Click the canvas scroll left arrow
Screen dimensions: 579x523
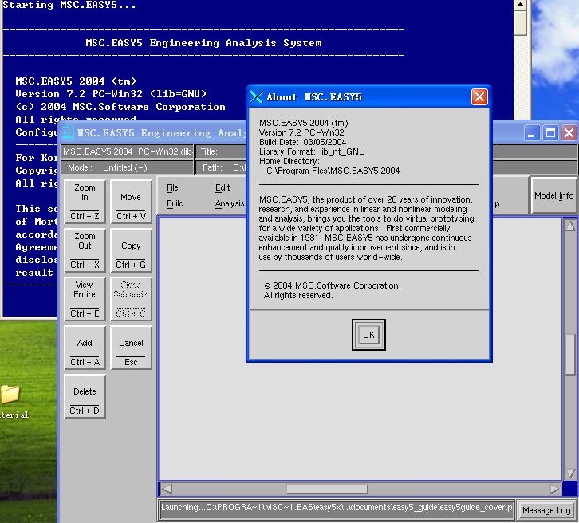167,489
